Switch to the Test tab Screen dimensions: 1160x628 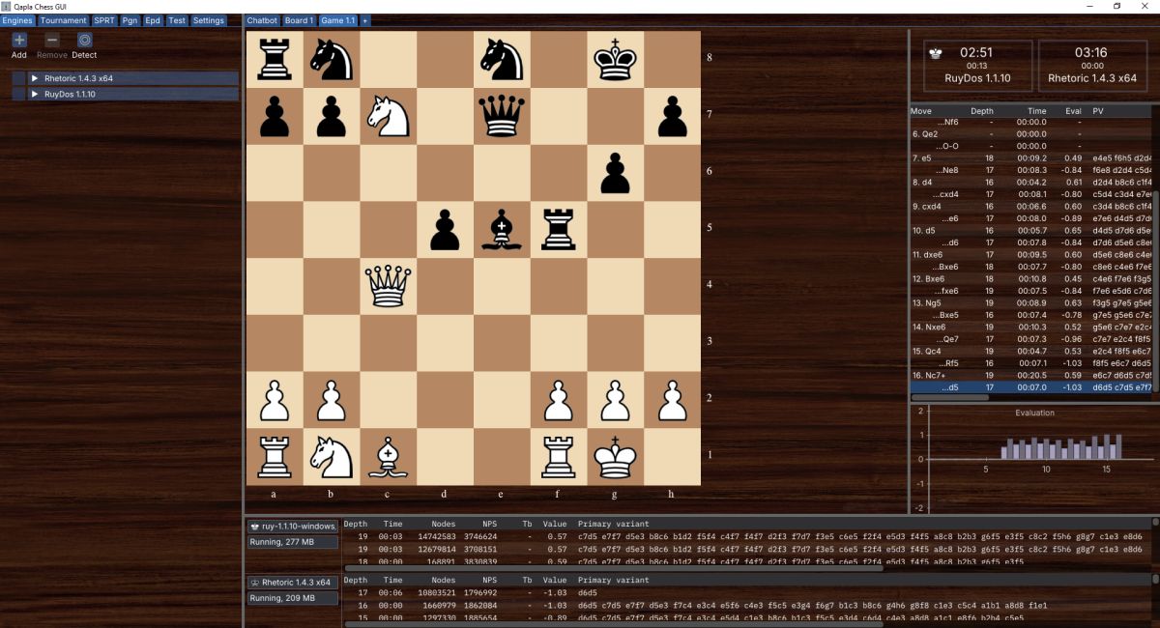click(176, 20)
